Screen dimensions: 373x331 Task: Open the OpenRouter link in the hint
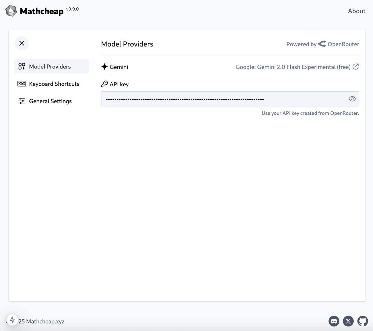tap(344, 113)
